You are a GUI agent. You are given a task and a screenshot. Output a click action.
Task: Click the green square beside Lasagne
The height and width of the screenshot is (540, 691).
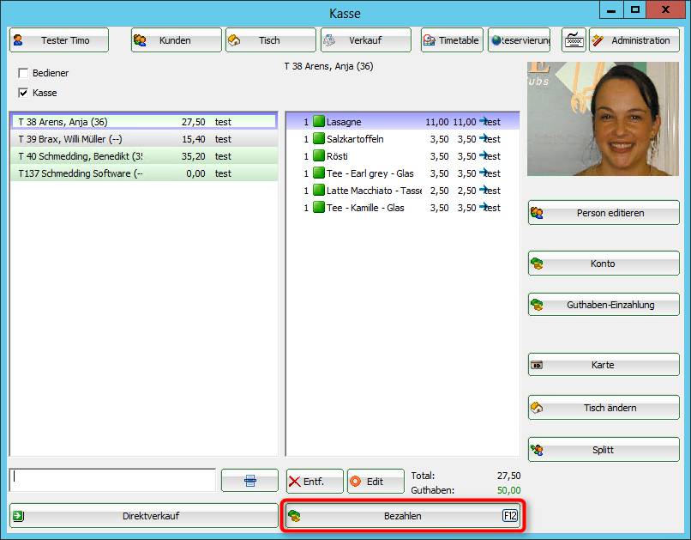pos(319,122)
